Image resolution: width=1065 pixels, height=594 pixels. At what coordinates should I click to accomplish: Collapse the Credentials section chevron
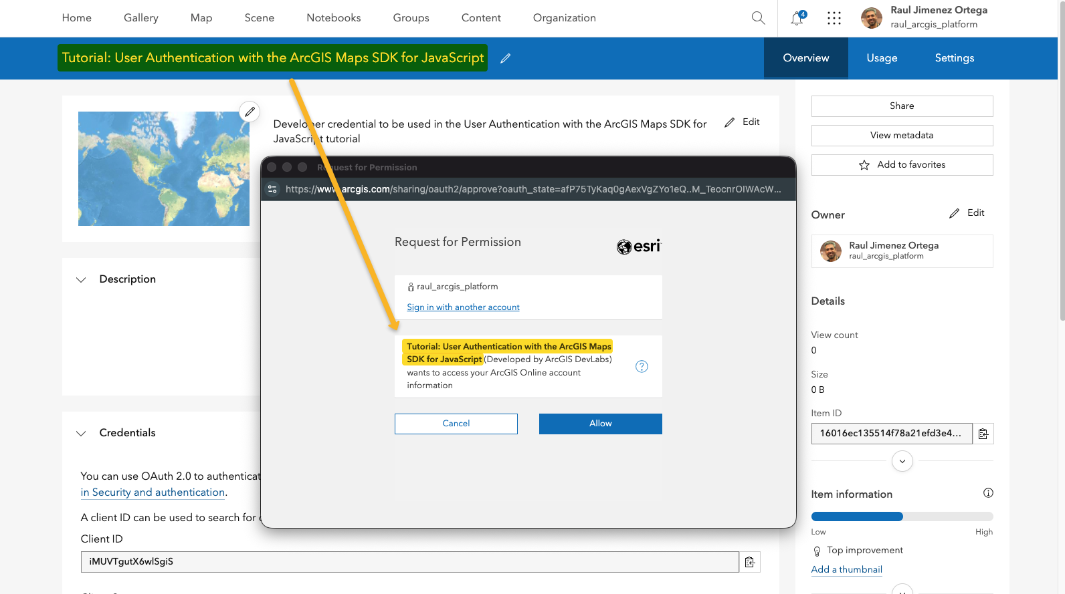tap(81, 434)
